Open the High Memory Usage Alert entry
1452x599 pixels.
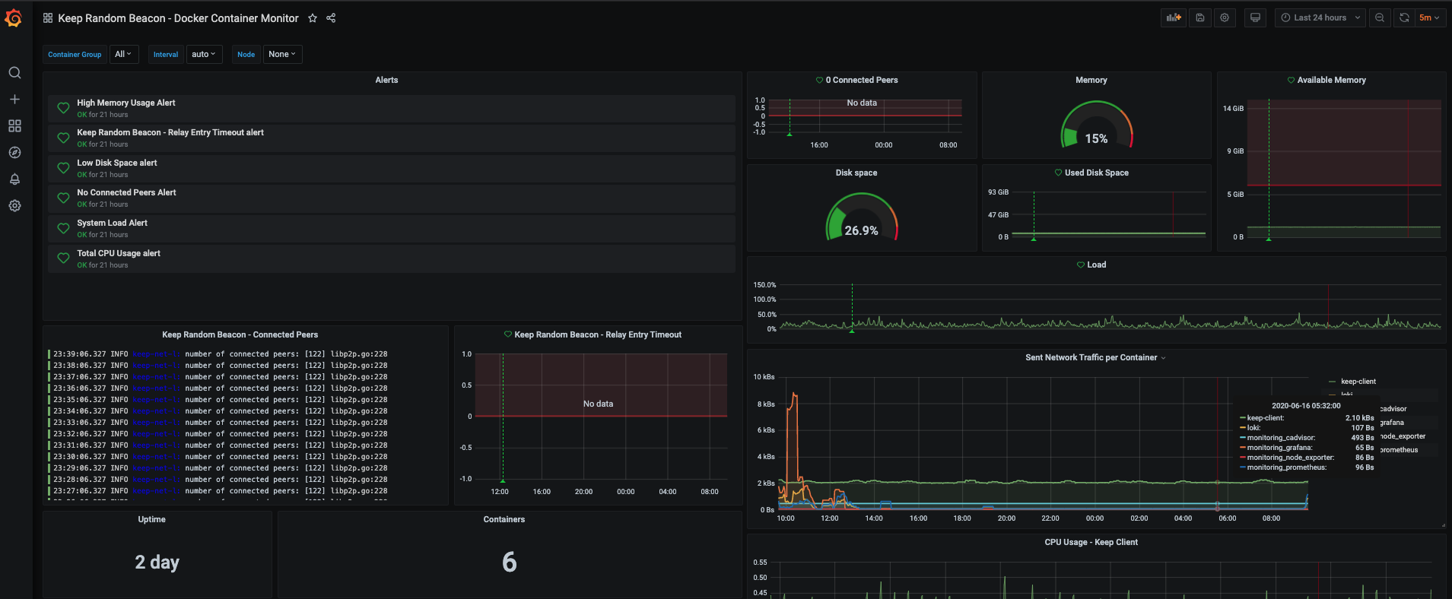392,108
